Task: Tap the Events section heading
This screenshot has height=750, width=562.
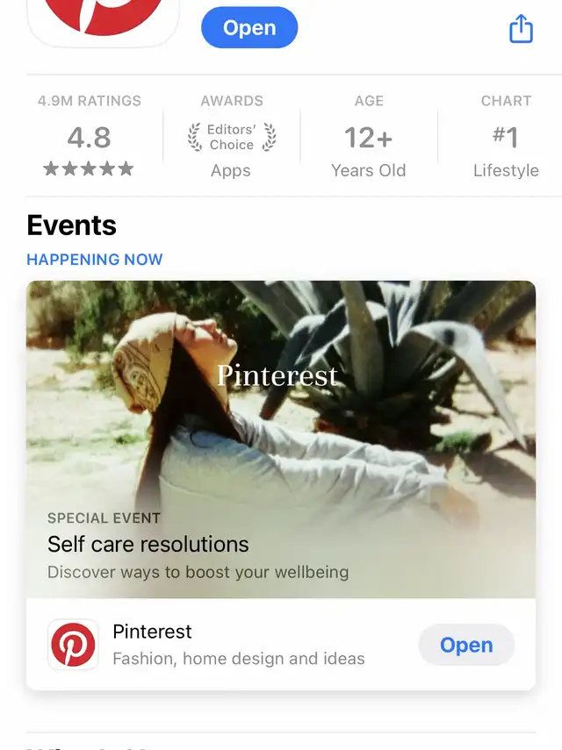Action: point(72,225)
